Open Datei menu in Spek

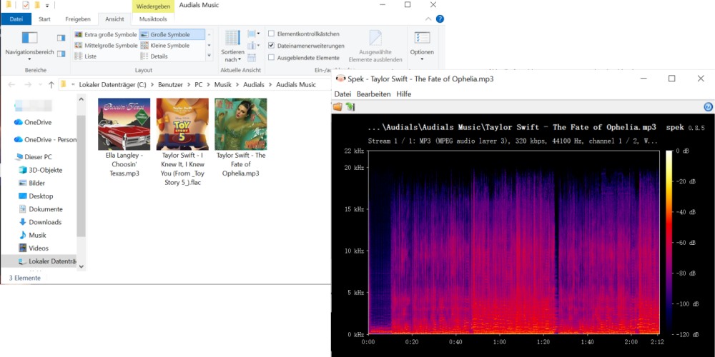pyautogui.click(x=343, y=94)
